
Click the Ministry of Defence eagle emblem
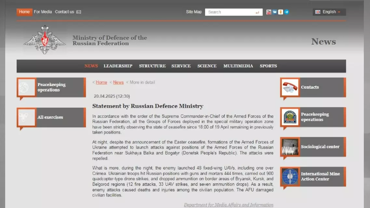coord(45,40)
